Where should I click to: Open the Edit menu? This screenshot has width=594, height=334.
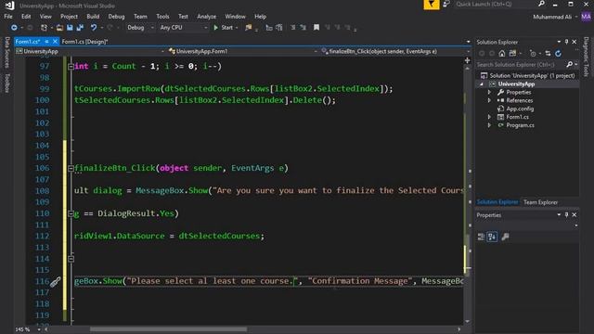click(26, 17)
